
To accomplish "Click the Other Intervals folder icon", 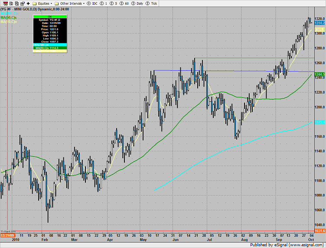I will coord(56,3).
